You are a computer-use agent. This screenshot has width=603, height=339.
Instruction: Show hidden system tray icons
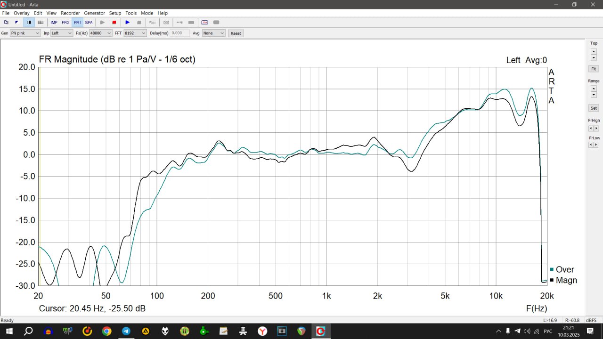point(498,331)
